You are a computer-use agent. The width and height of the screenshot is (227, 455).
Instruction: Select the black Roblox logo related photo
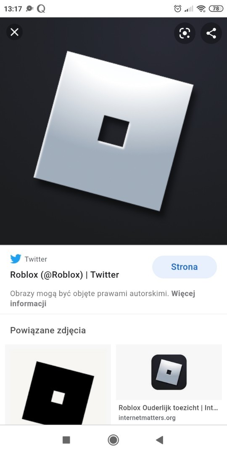coord(58,385)
